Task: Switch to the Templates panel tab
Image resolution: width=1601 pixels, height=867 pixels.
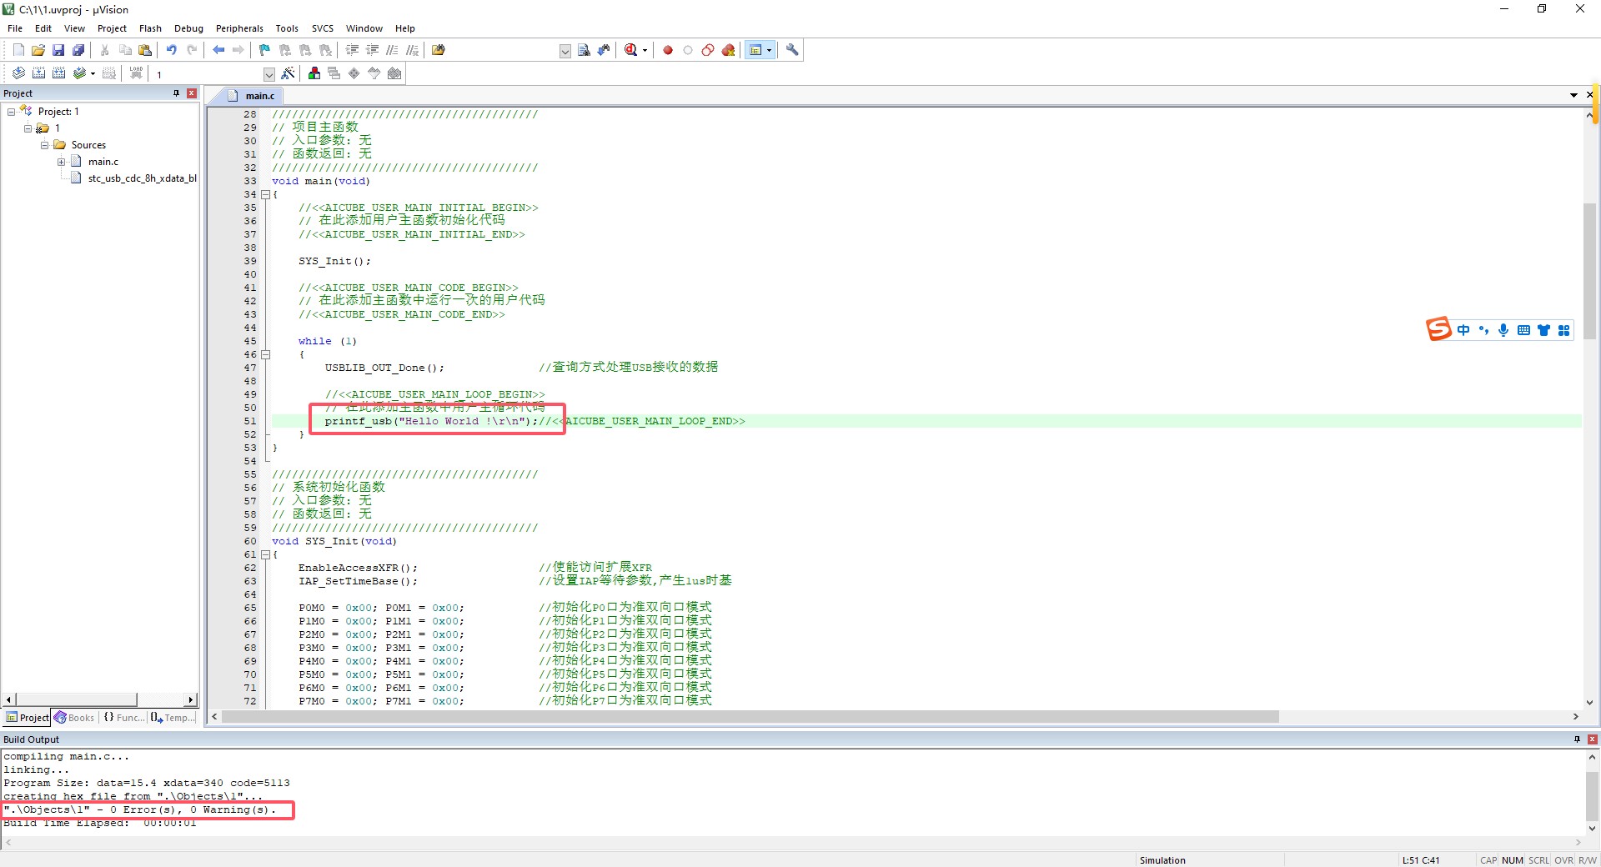Action: (173, 718)
